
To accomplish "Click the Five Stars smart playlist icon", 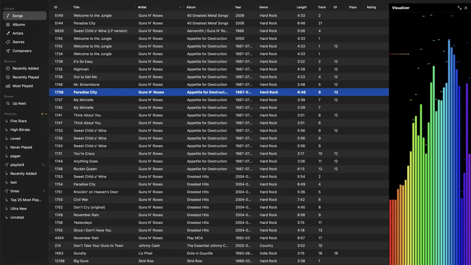I will 6,121.
